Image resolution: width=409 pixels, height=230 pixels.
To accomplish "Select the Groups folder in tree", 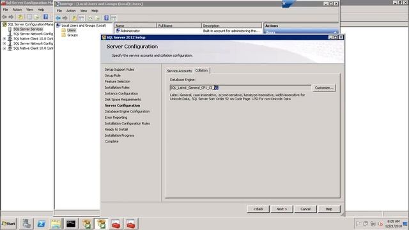I will point(72,35).
